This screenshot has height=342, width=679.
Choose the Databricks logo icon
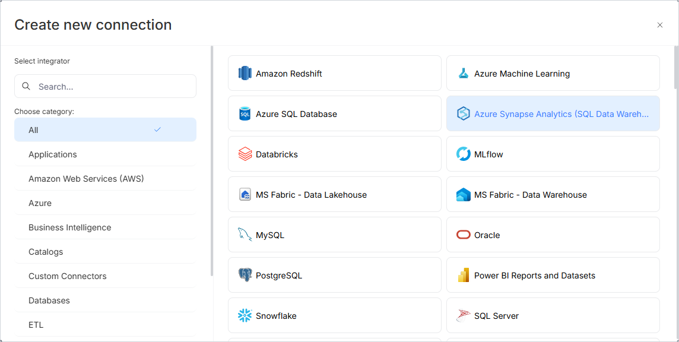tap(245, 154)
